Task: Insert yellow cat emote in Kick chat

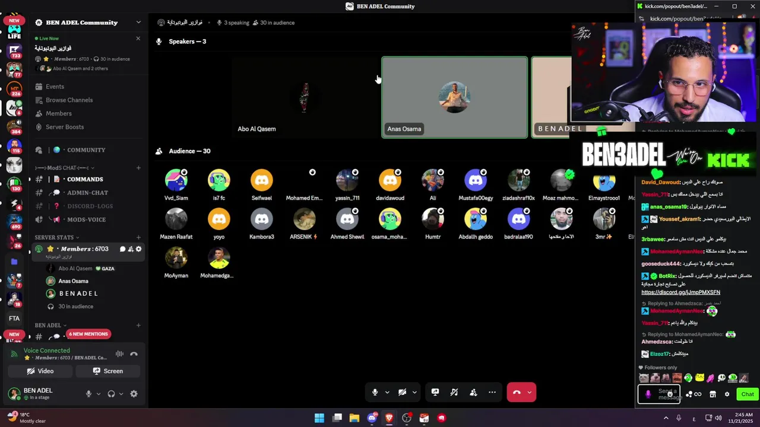Action: [x=699, y=378]
